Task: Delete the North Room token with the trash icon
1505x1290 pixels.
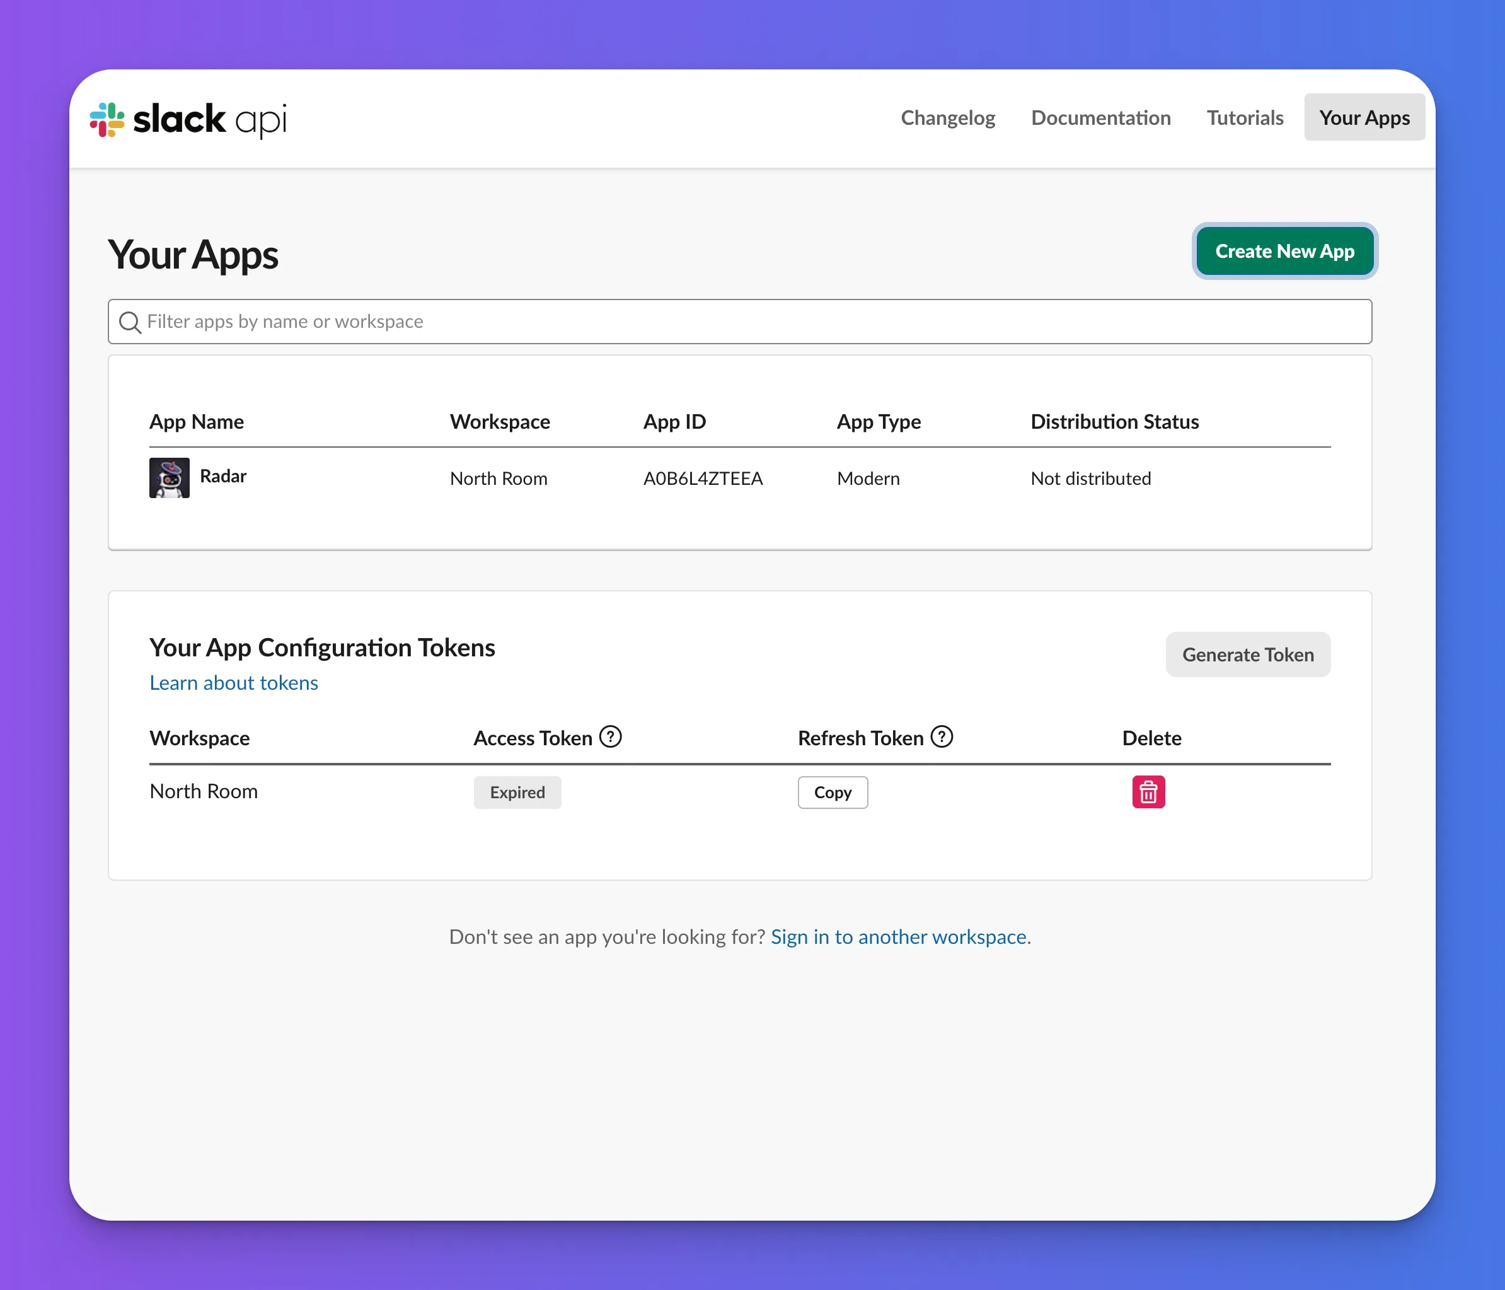Action: click(x=1148, y=792)
